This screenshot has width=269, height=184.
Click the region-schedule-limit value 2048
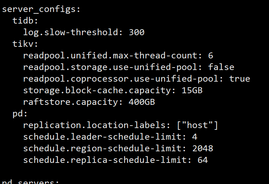point(203,148)
